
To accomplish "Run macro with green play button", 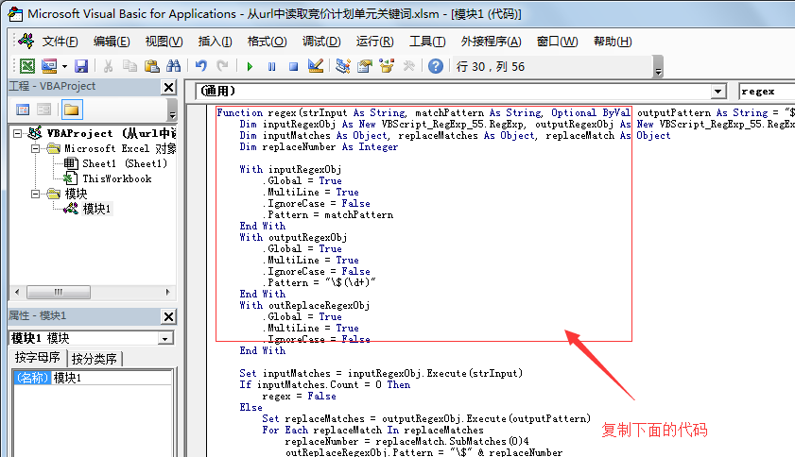I will click(x=250, y=66).
